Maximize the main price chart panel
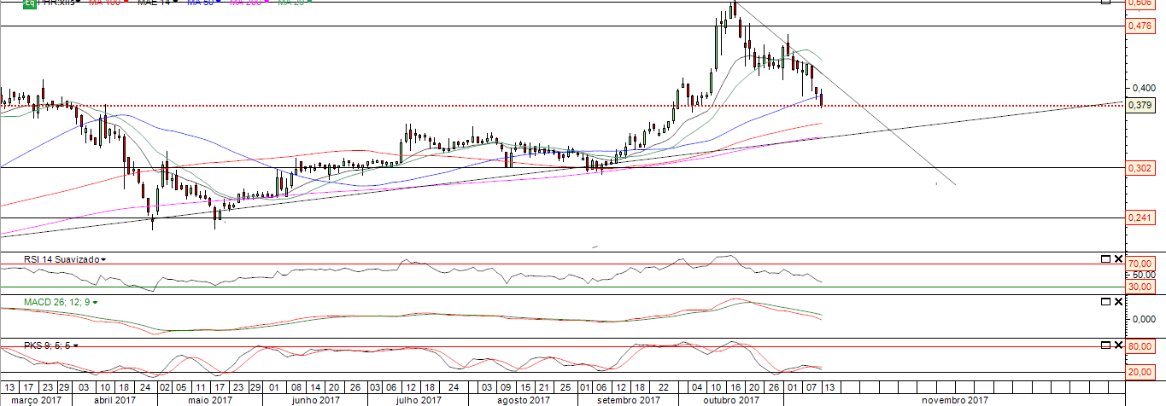The image size is (1166, 406). [x=1105, y=2]
